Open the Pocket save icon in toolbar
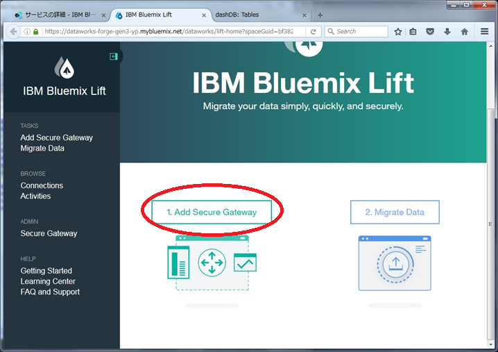 tap(430, 32)
